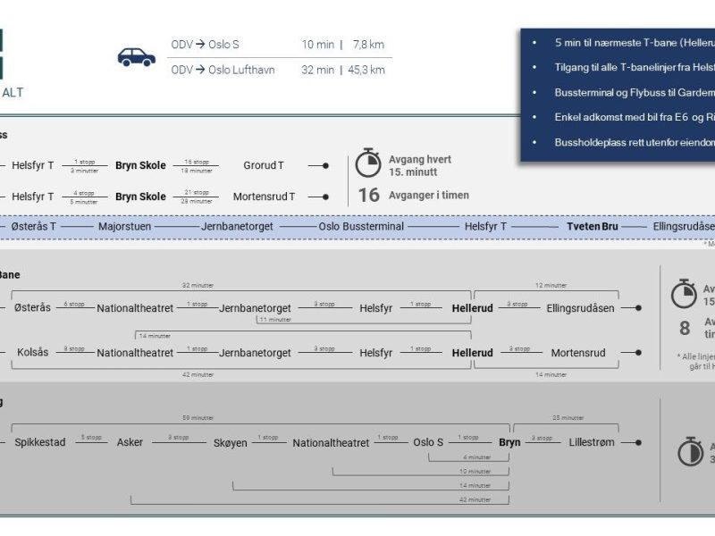Select the Spikkestad train station
The width and height of the screenshot is (715, 536).
[x=39, y=442]
